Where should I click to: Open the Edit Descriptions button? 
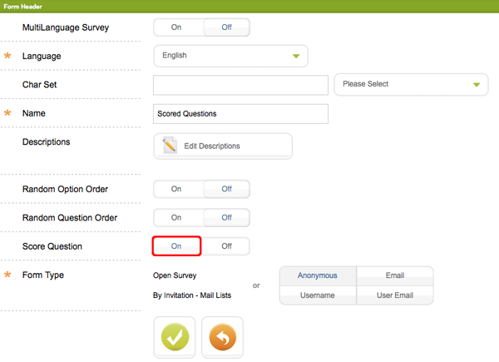[223, 146]
